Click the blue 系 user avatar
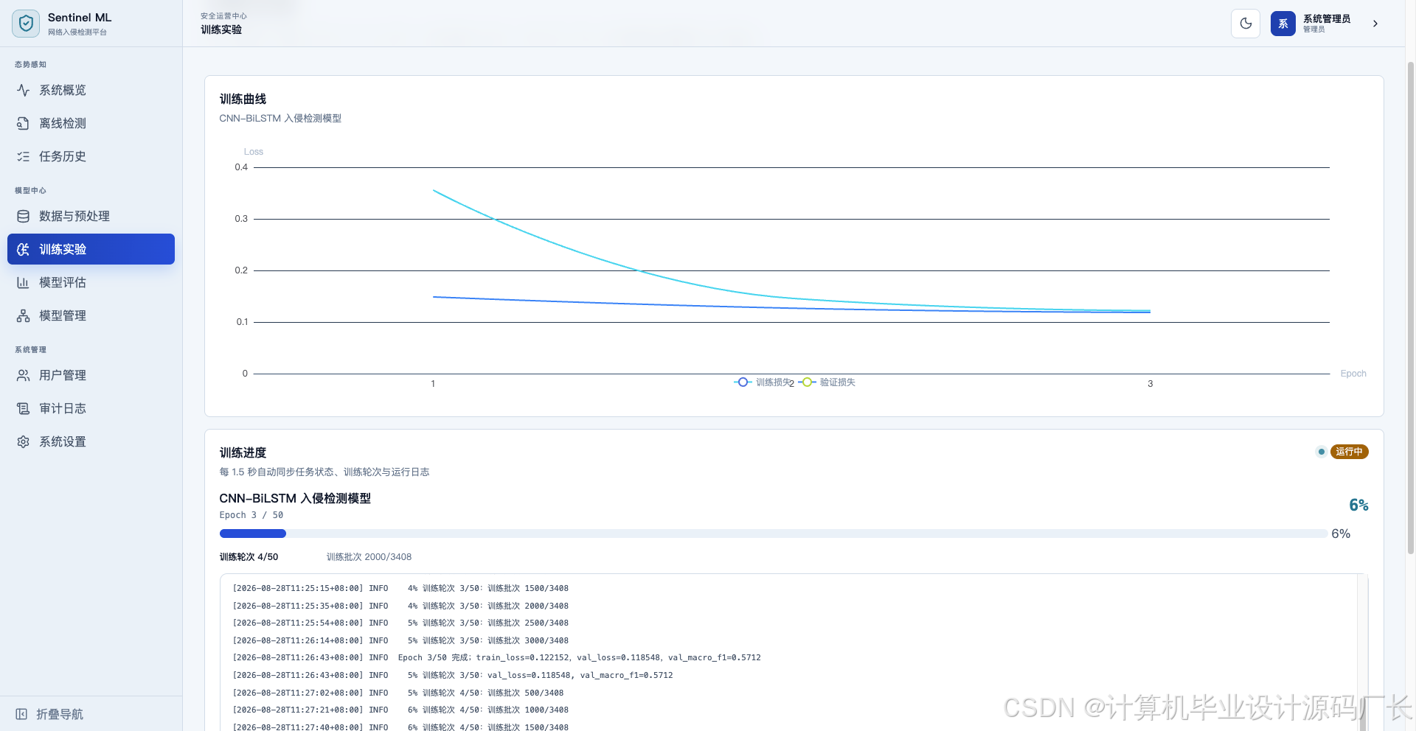The image size is (1416, 731). pyautogui.click(x=1283, y=24)
